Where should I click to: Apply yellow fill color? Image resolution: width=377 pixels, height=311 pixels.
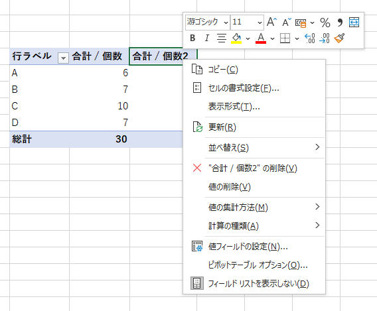236,38
